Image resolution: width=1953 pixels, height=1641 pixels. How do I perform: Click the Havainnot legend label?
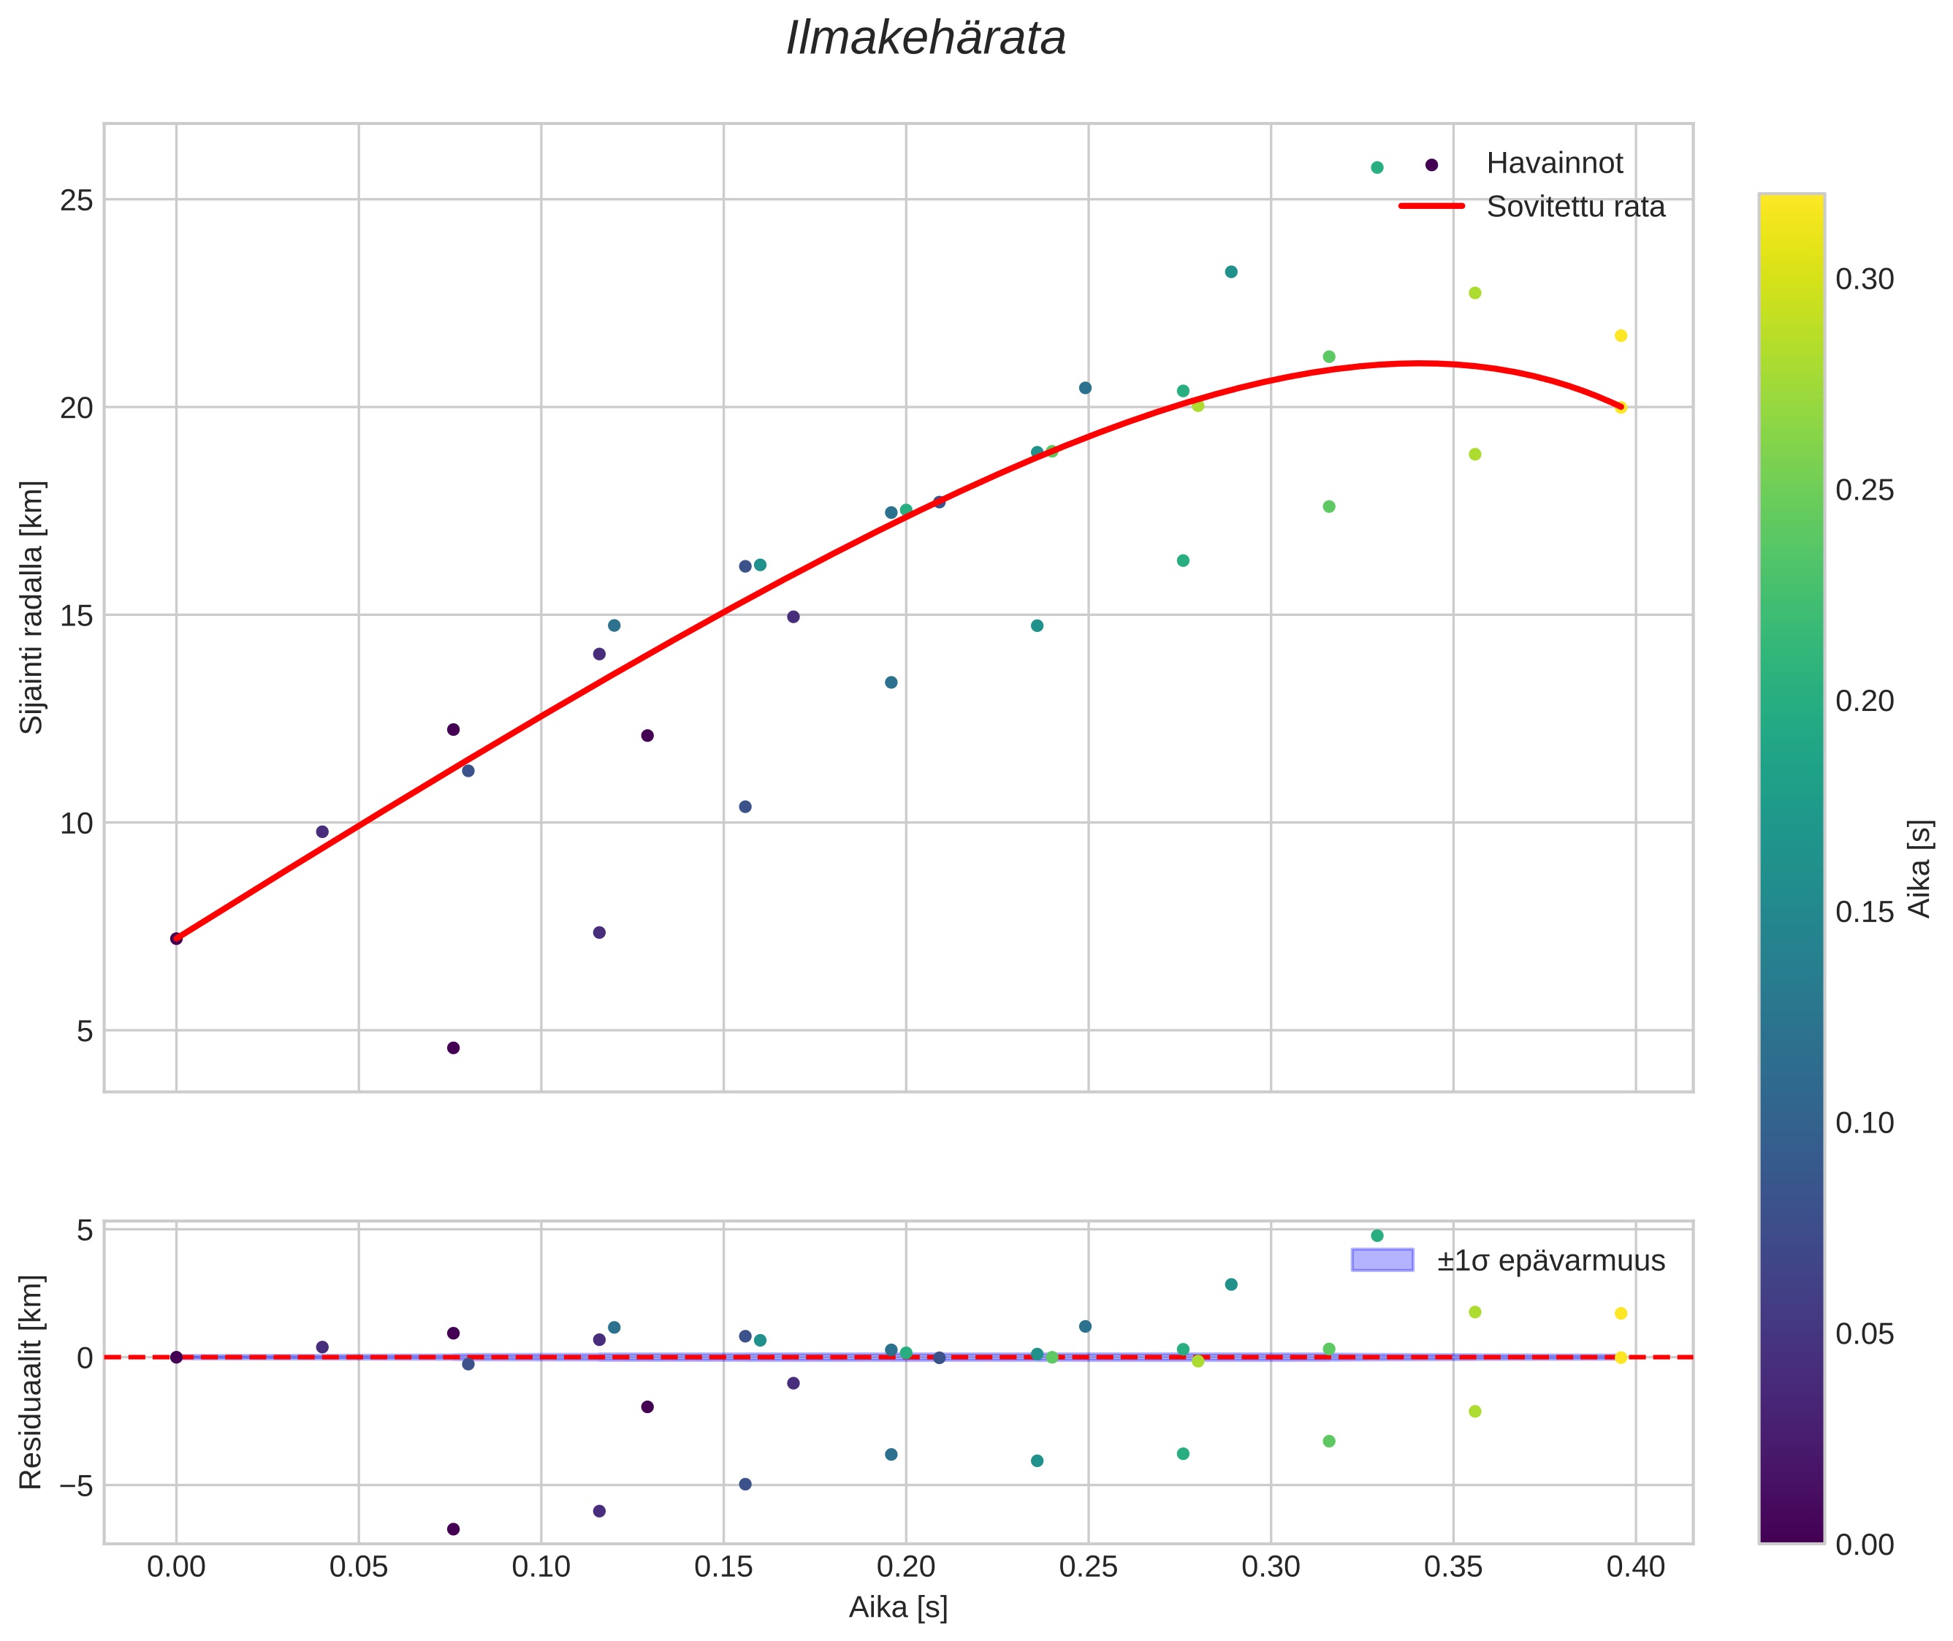(1554, 164)
